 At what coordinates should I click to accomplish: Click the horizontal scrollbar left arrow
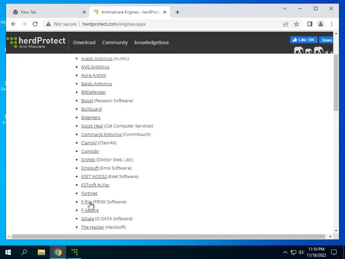(x=8, y=236)
